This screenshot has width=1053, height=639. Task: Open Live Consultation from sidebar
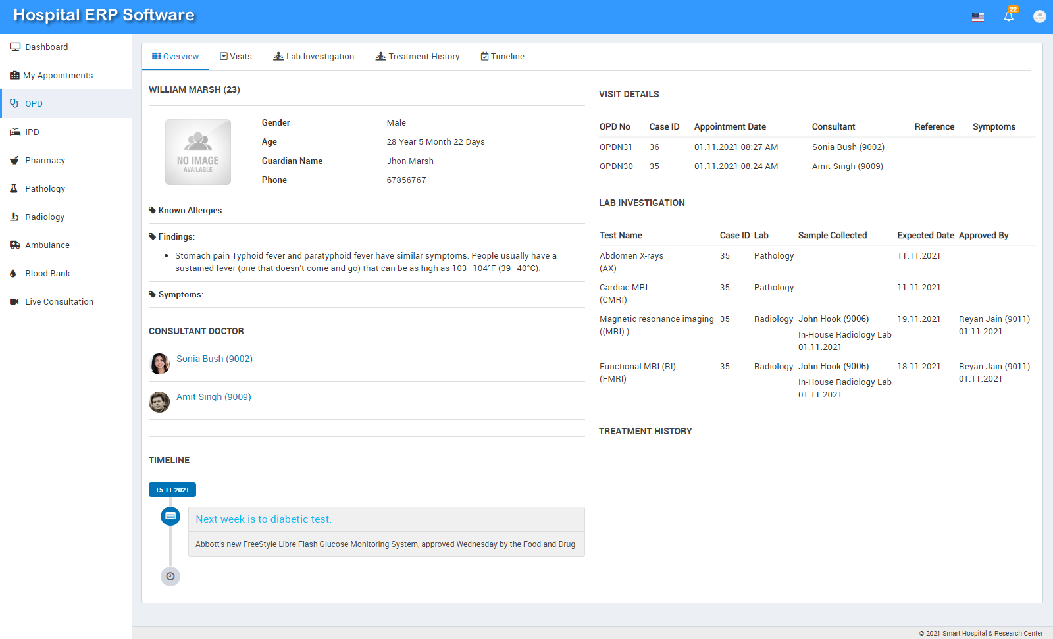click(66, 301)
